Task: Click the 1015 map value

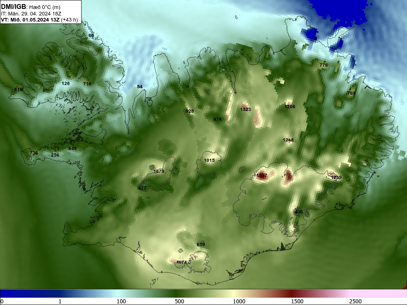Action: [209, 160]
